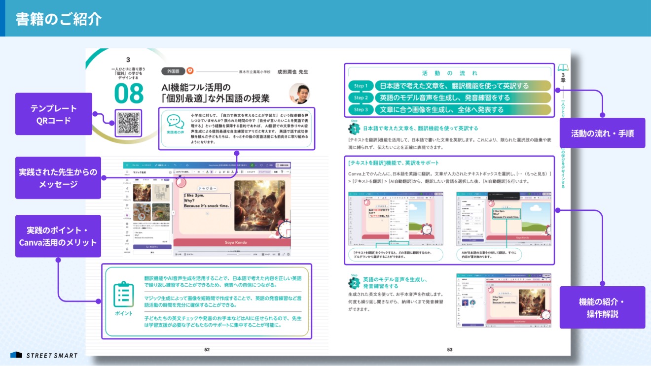Click the clipboard checklist icon above ポイント

coord(123,295)
